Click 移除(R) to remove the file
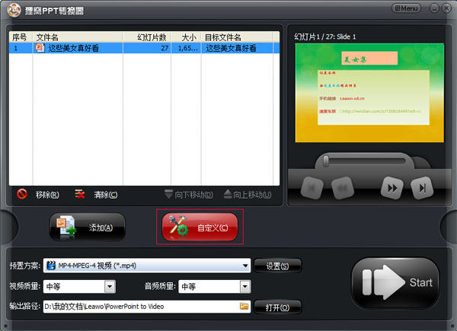Image resolution: width=457 pixels, height=331 pixels. click(47, 195)
